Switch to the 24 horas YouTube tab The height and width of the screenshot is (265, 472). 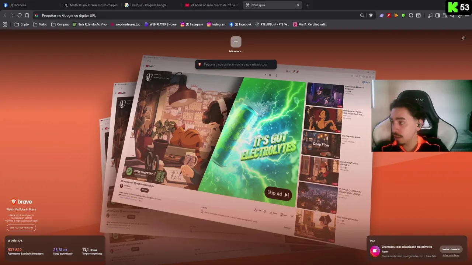point(212,5)
